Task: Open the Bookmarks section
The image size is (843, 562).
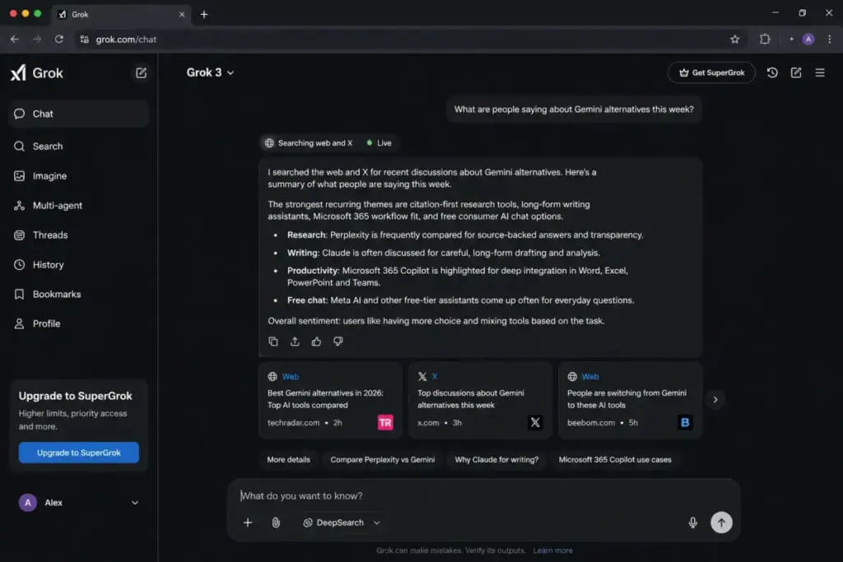Action: tap(78, 294)
